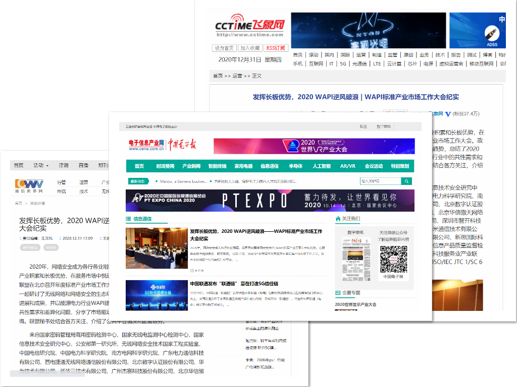Screen dimensions: 517x387
Task: Click 光通信 in CCTIME second nav row
Action: point(359,64)
